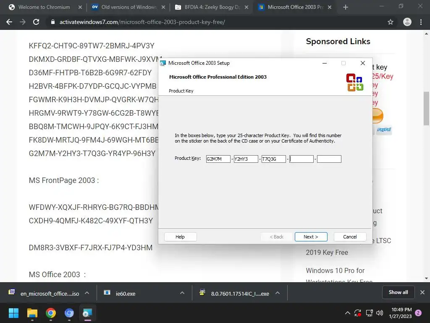This screenshot has height=323, width=430.
Task: Expand options for ie60.exe download
Action: [182, 293]
